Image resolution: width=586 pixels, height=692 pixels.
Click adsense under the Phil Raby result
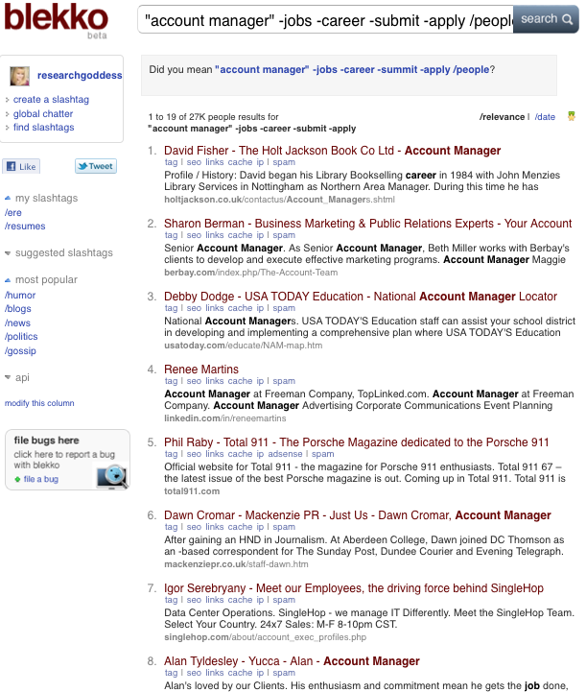point(285,454)
